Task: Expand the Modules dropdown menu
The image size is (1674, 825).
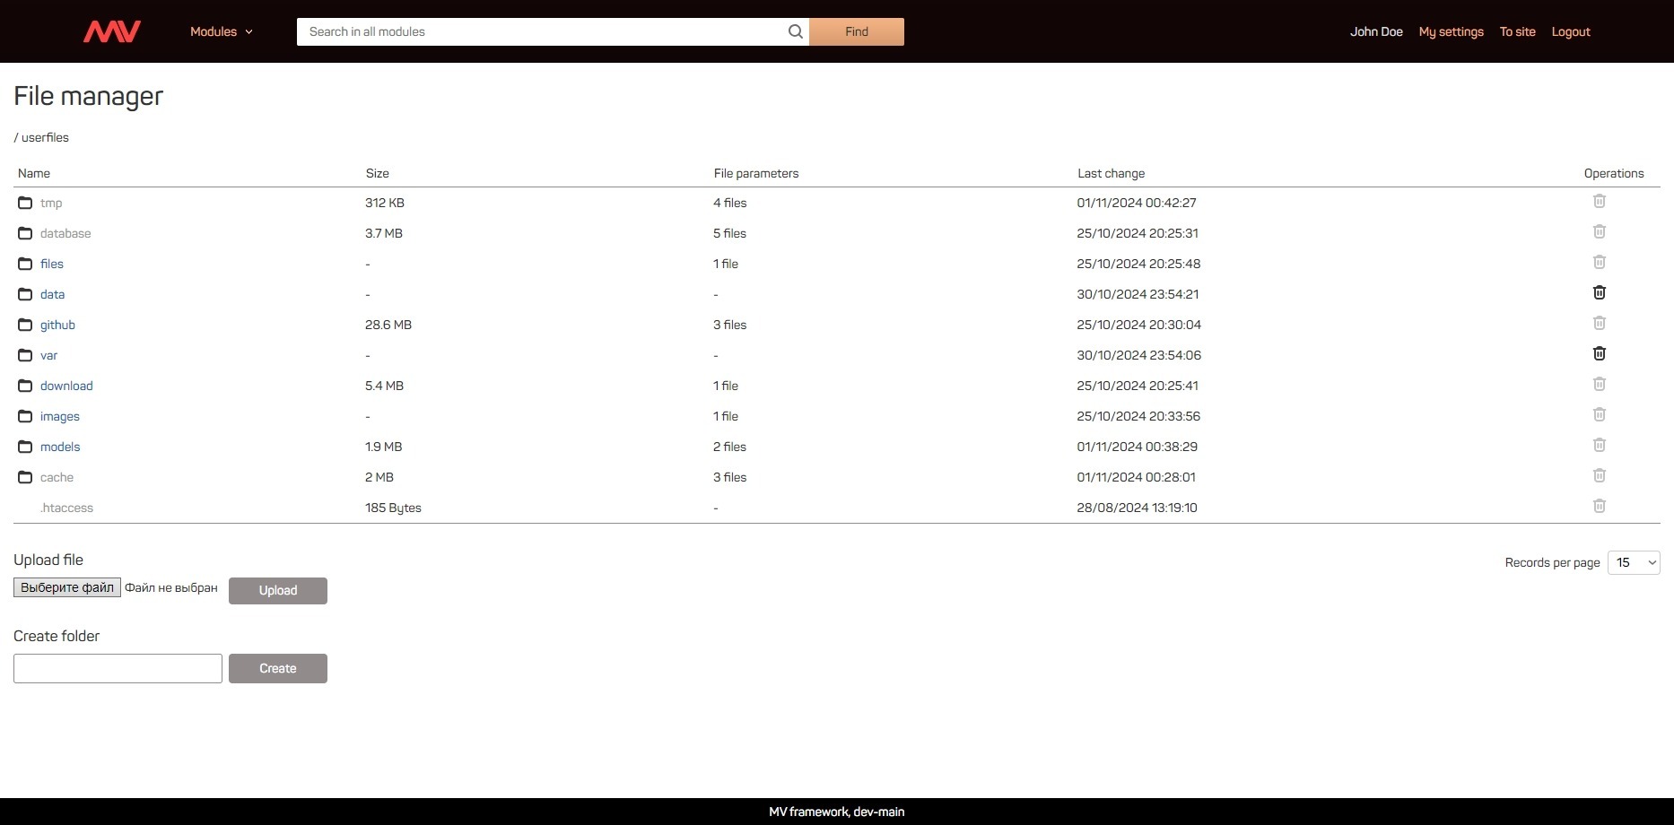Action: pos(221,31)
